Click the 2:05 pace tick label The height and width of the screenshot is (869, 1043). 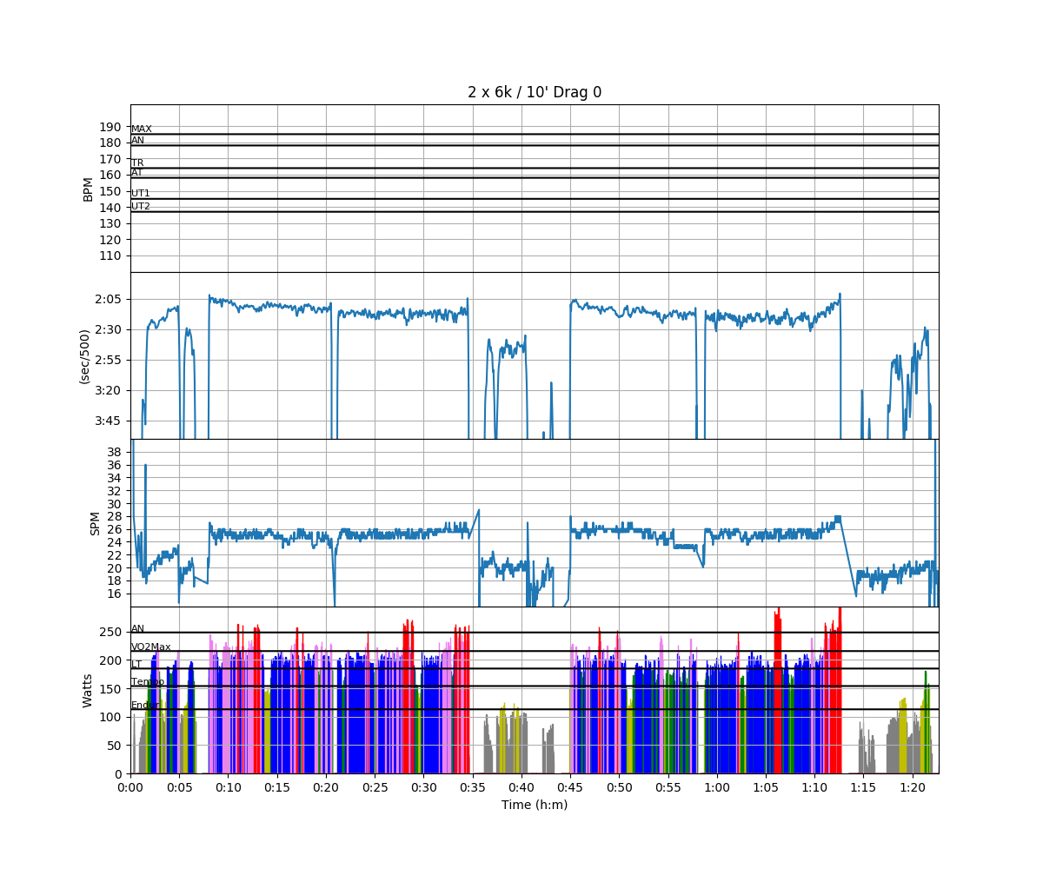point(109,300)
